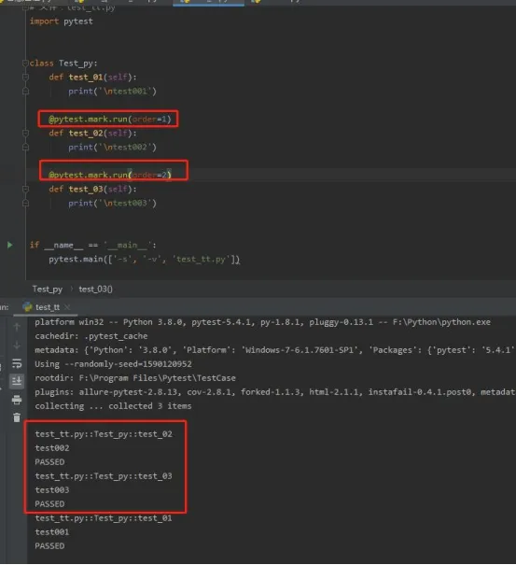Click the print('\ntest003') statement
This screenshot has height=565, width=516.
pos(112,204)
